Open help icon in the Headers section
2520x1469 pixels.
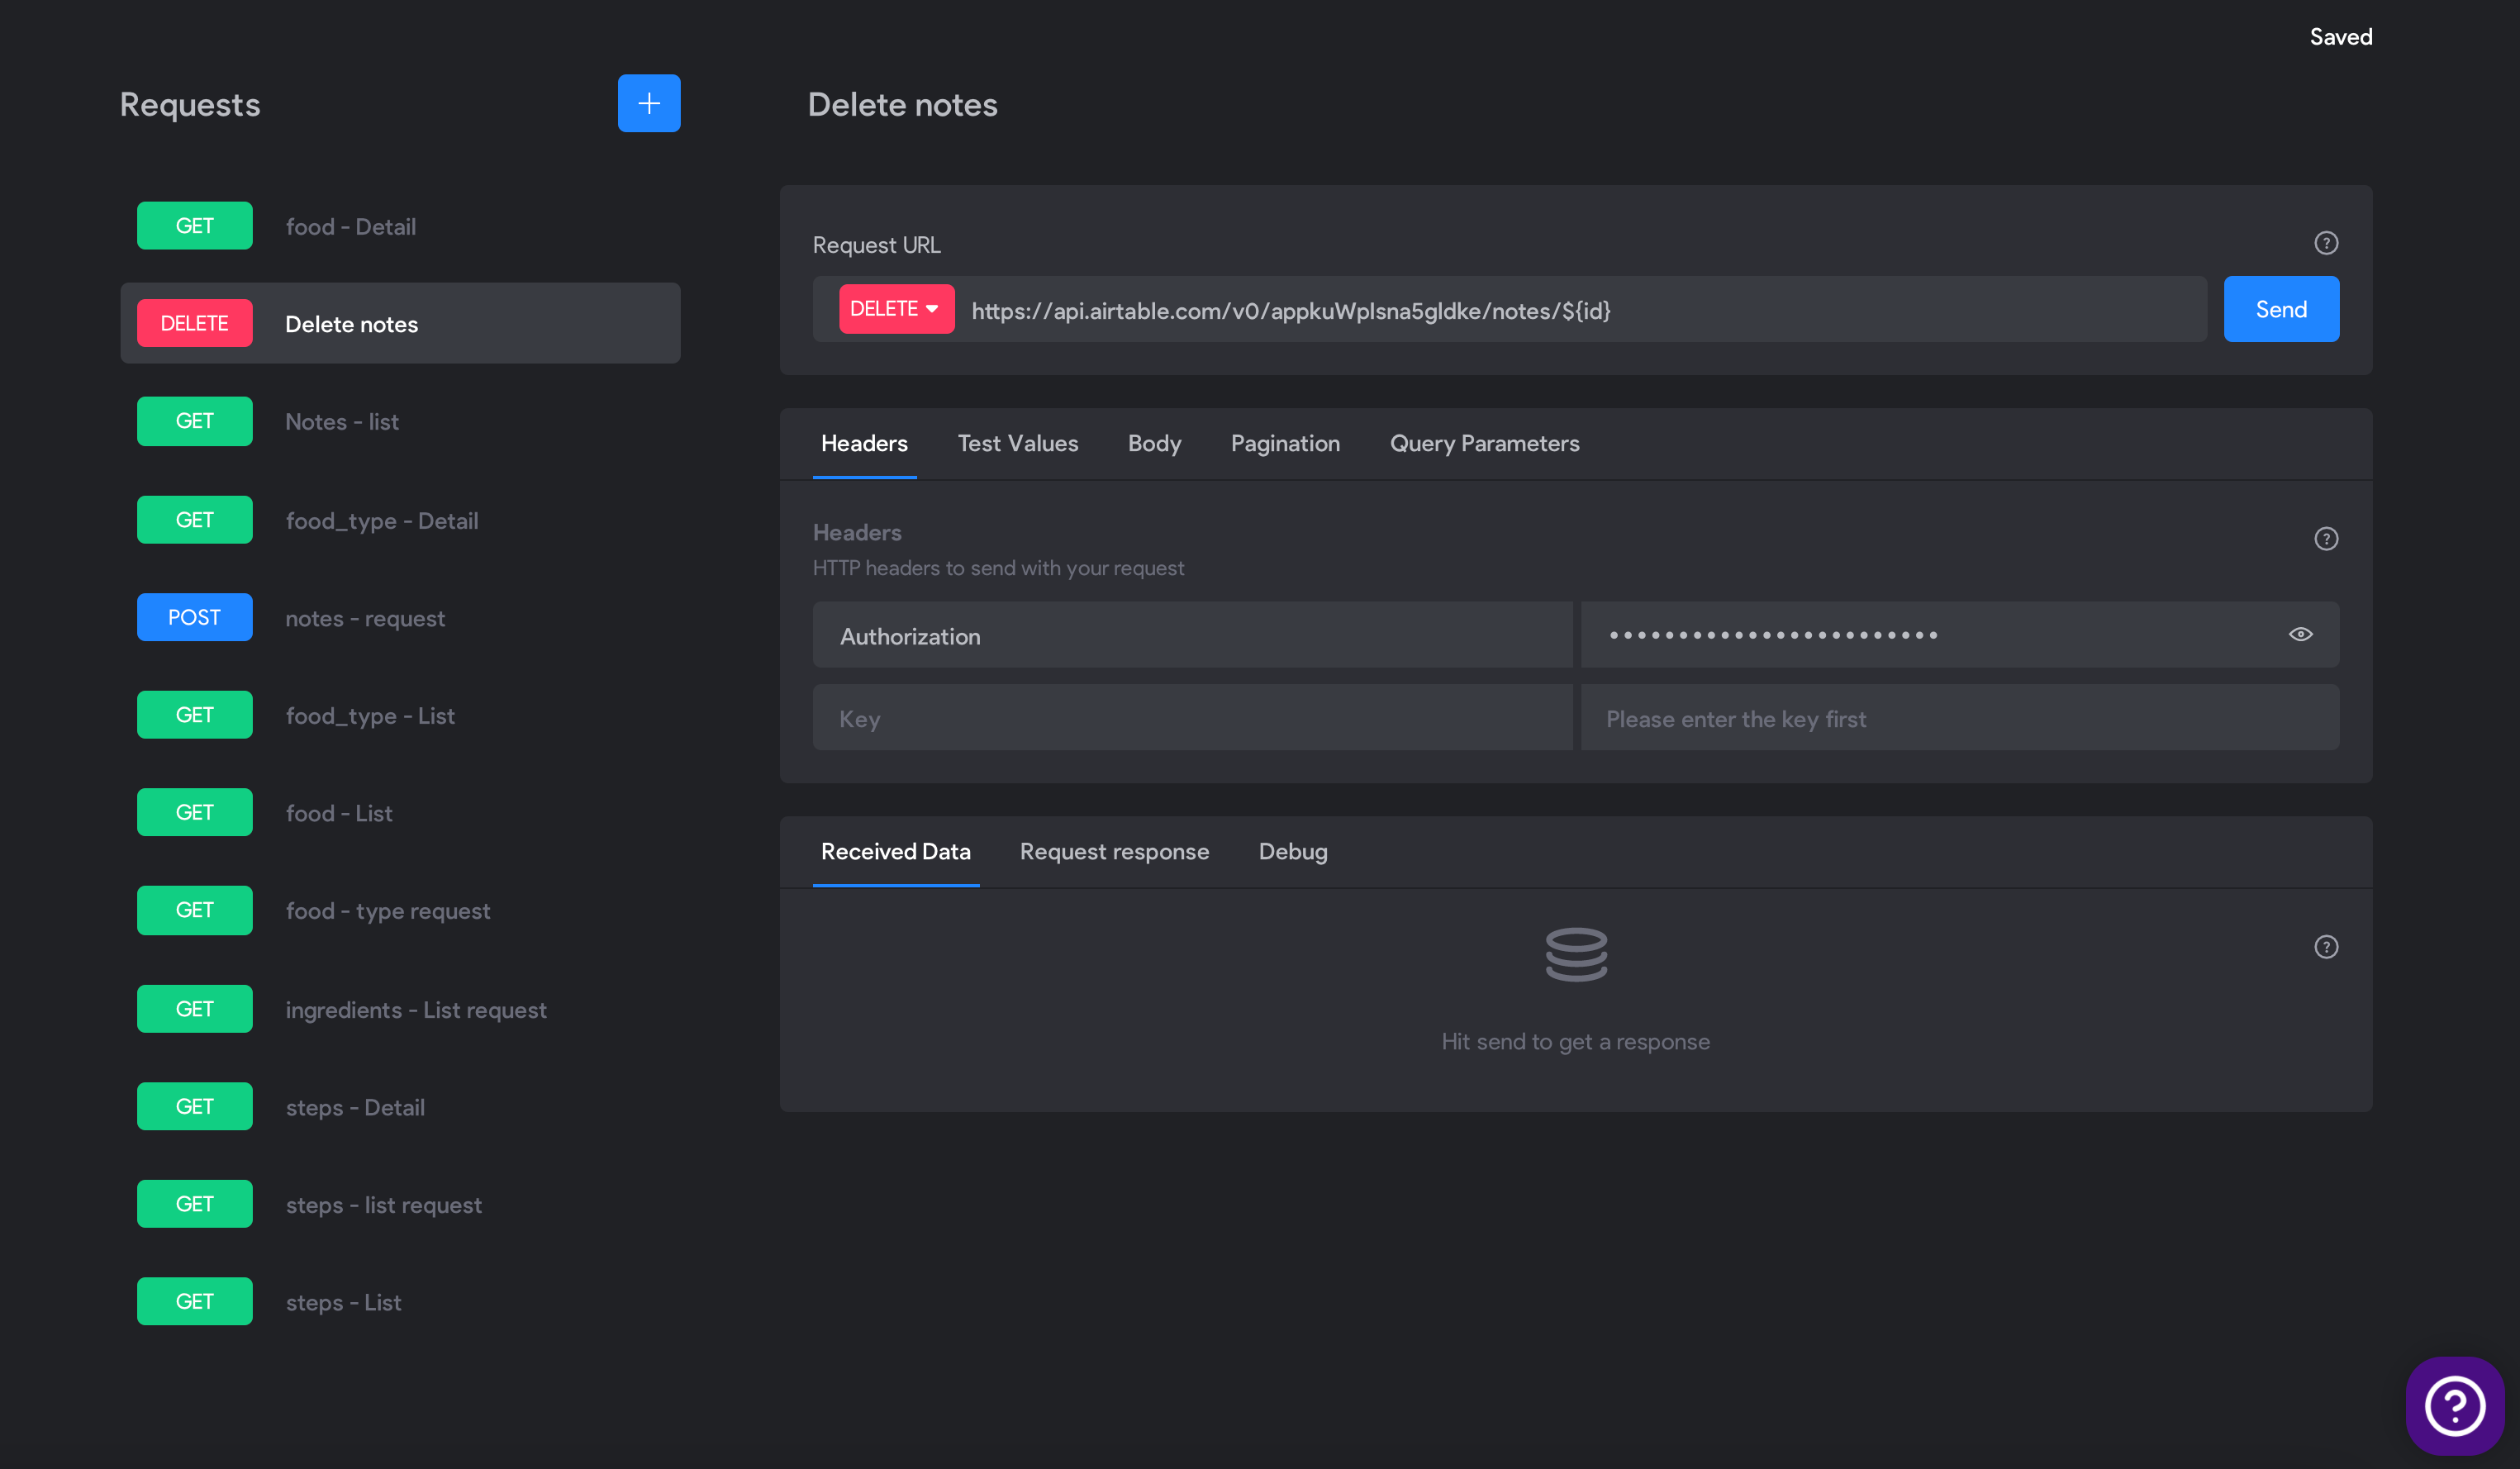coord(2326,539)
